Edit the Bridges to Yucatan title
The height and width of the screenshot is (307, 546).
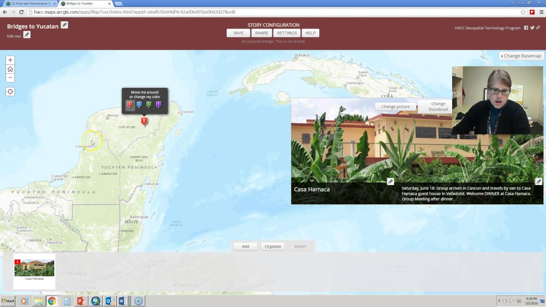tap(64, 25)
